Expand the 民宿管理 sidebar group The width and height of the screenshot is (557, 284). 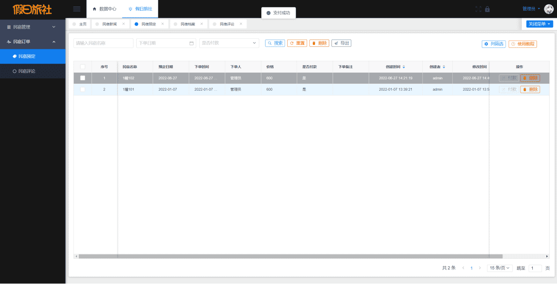33,27
